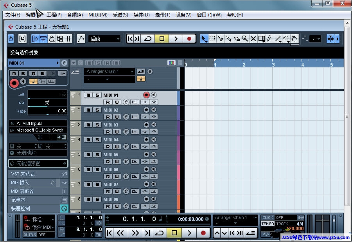Choose the Glue tool in the toolbar
Viewport: 352px width, 242px height.
[x=228, y=39]
